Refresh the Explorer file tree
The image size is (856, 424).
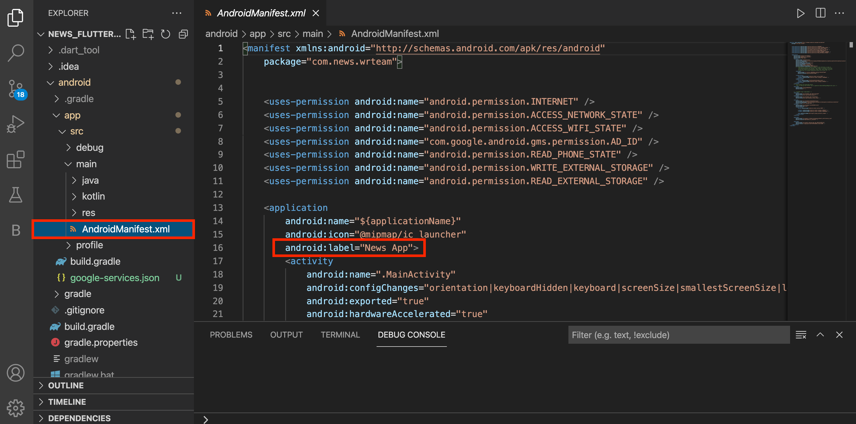tap(165, 34)
